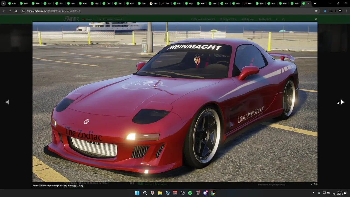
Task: Open the browser extensions puzzle icon
Action: click(x=331, y=11)
